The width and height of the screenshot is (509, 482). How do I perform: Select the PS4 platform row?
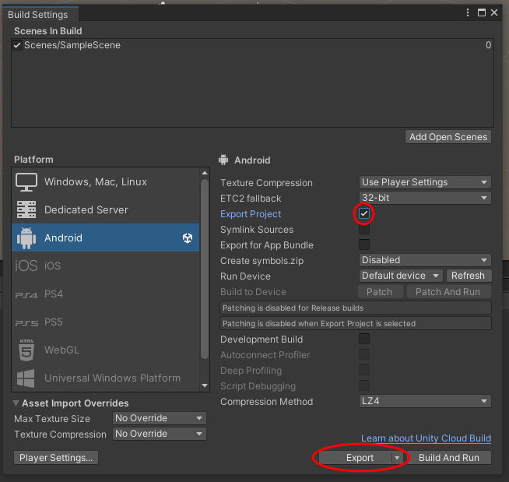tap(106, 294)
